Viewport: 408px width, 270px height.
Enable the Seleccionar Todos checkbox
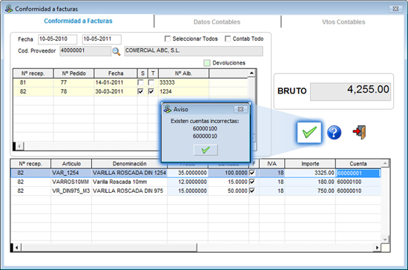tap(168, 39)
